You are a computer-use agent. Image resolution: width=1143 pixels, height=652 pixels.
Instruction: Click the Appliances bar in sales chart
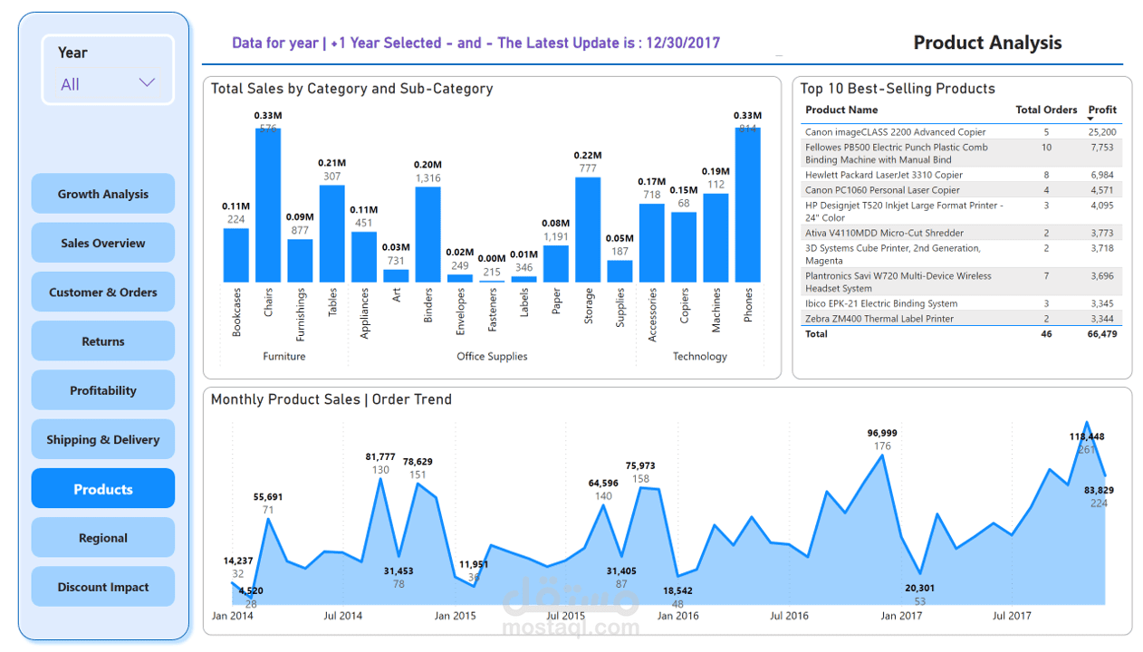[364, 257]
